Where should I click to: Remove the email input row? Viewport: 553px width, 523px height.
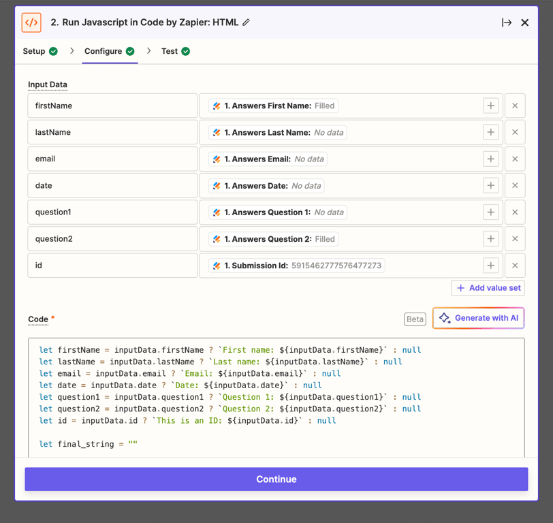coord(515,159)
